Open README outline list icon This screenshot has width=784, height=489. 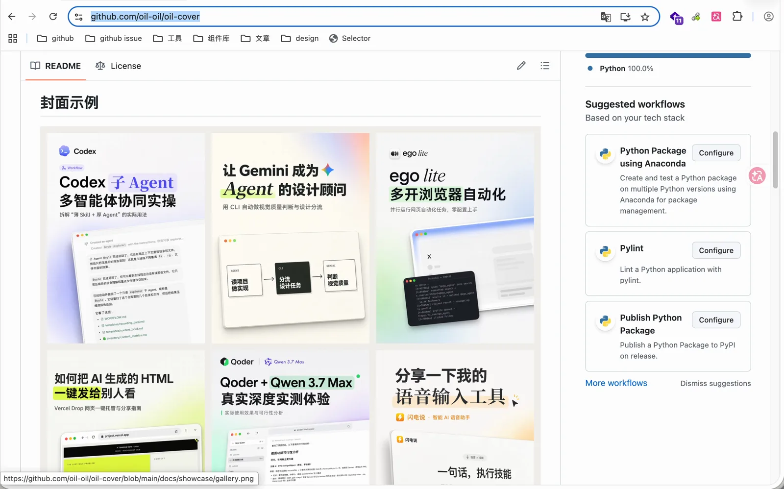[x=545, y=66]
